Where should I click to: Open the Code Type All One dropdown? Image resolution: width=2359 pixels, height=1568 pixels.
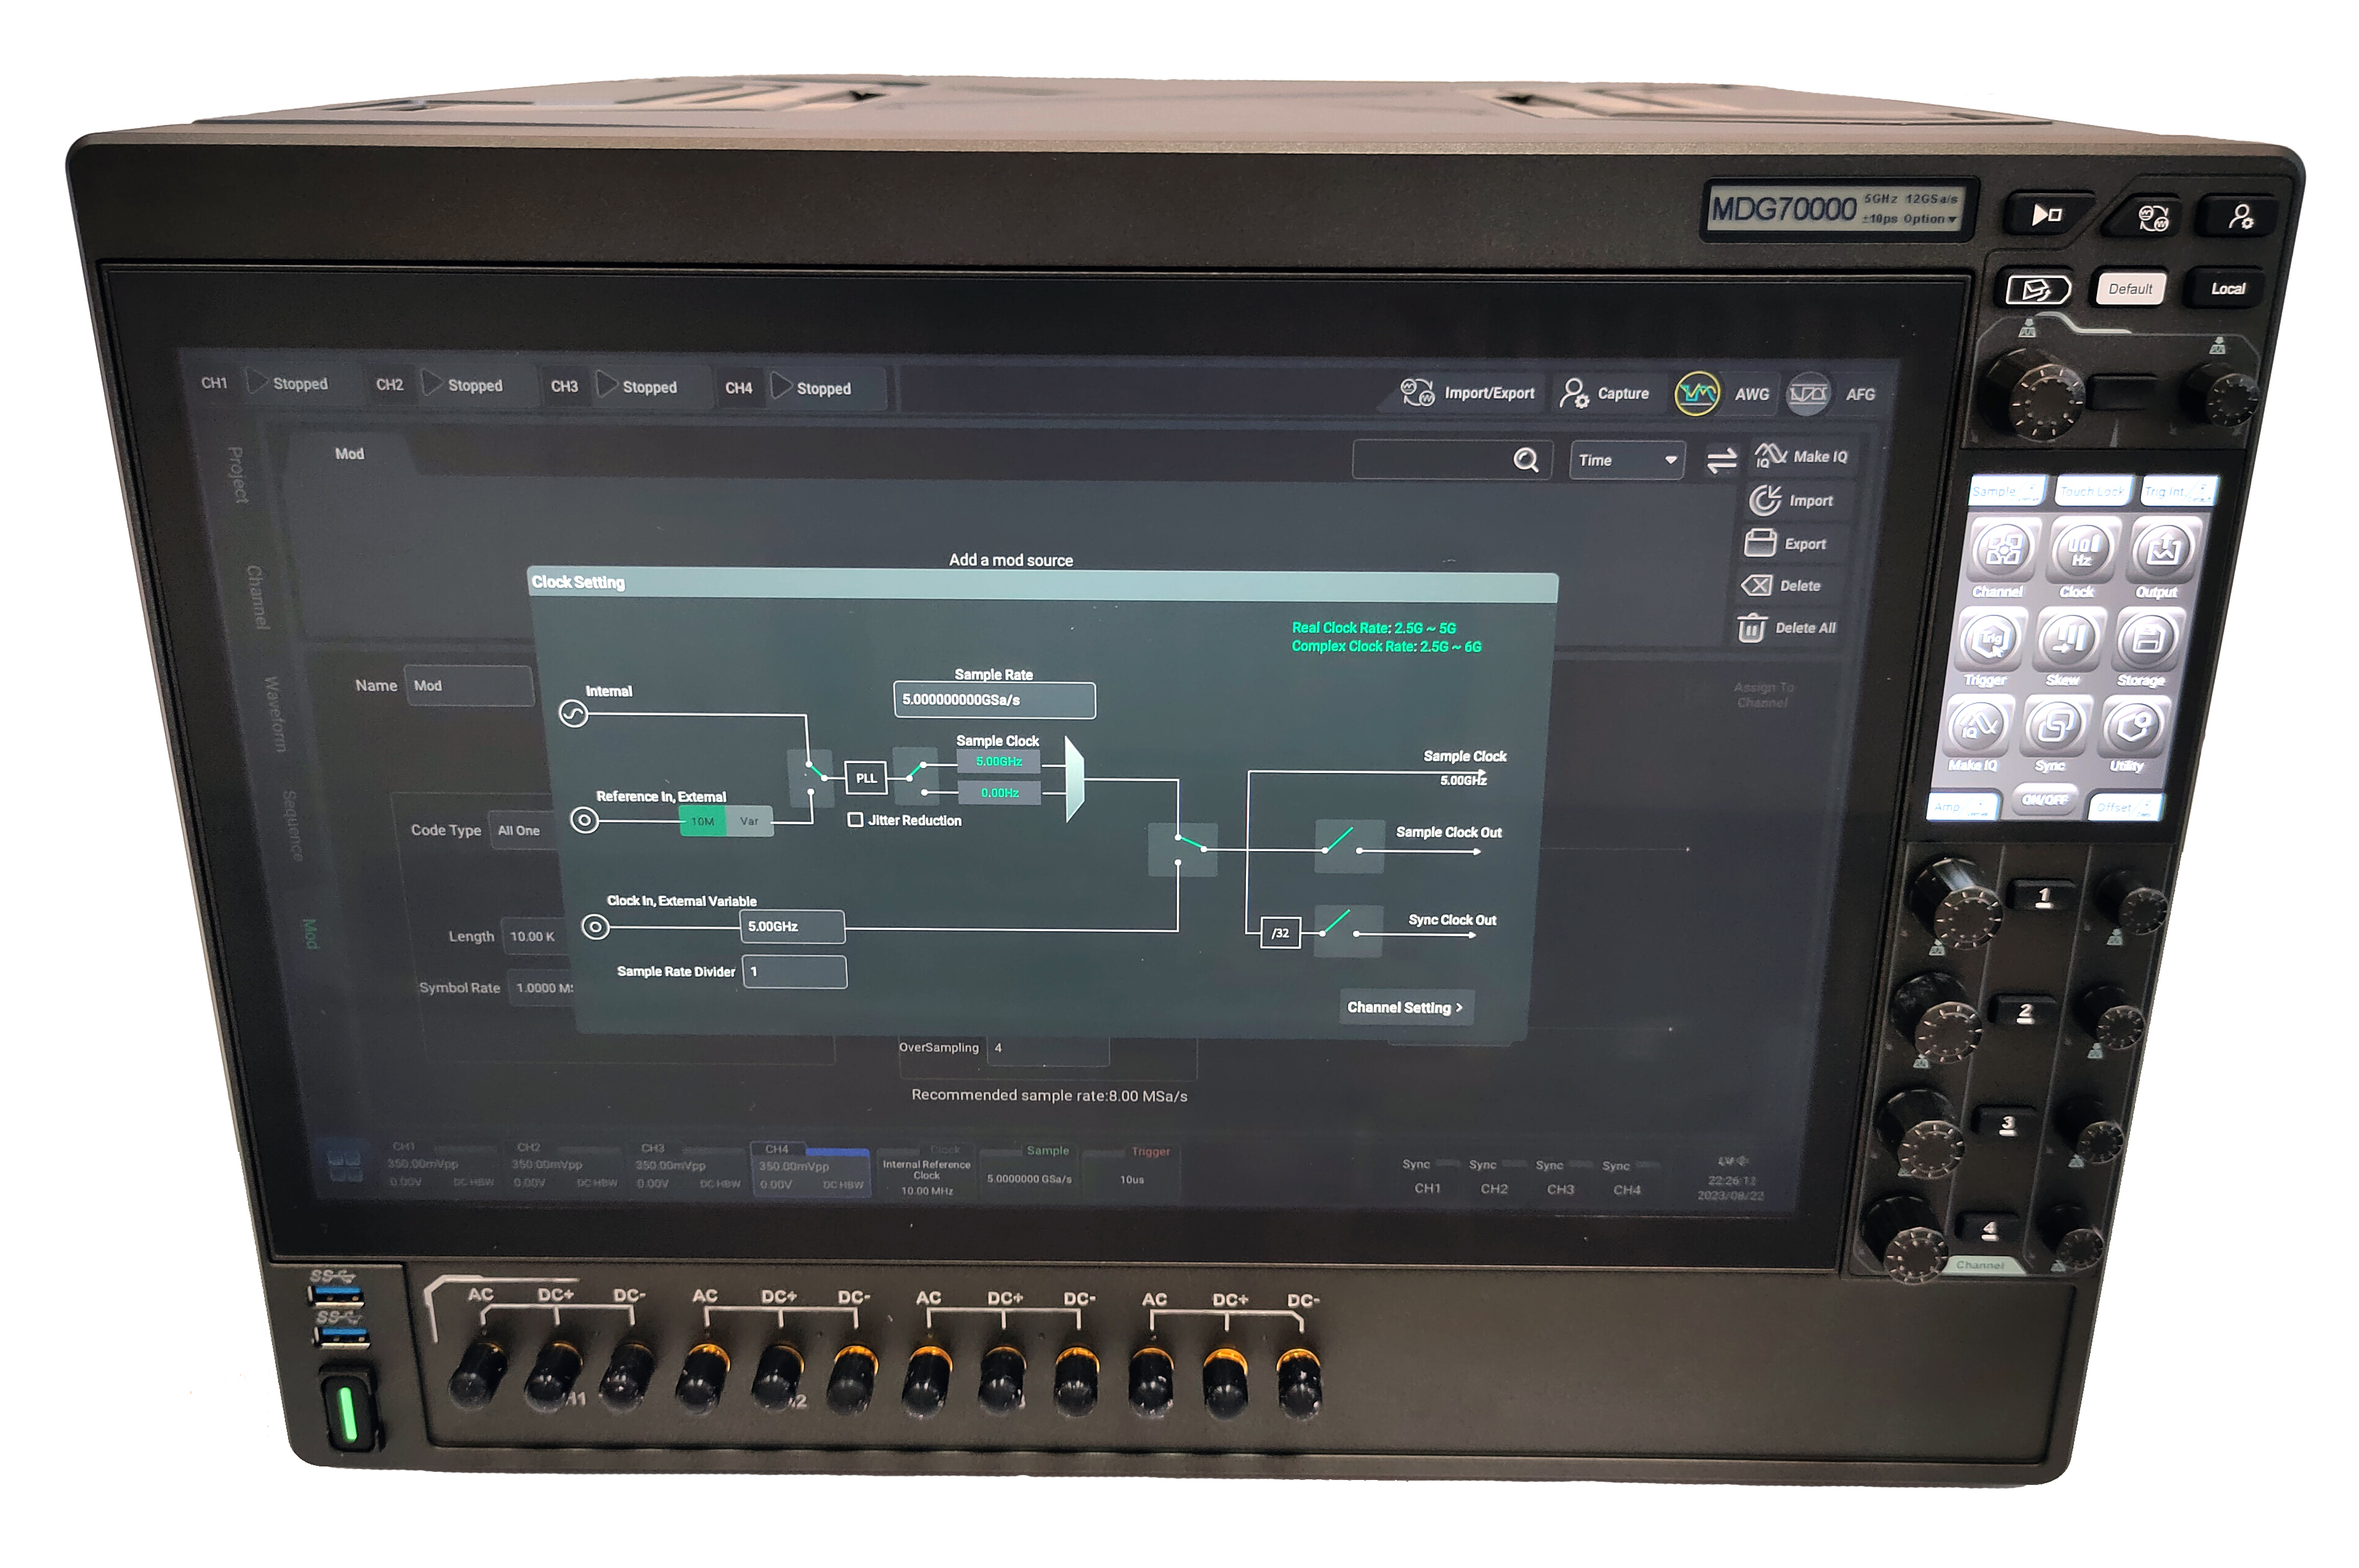tap(522, 830)
